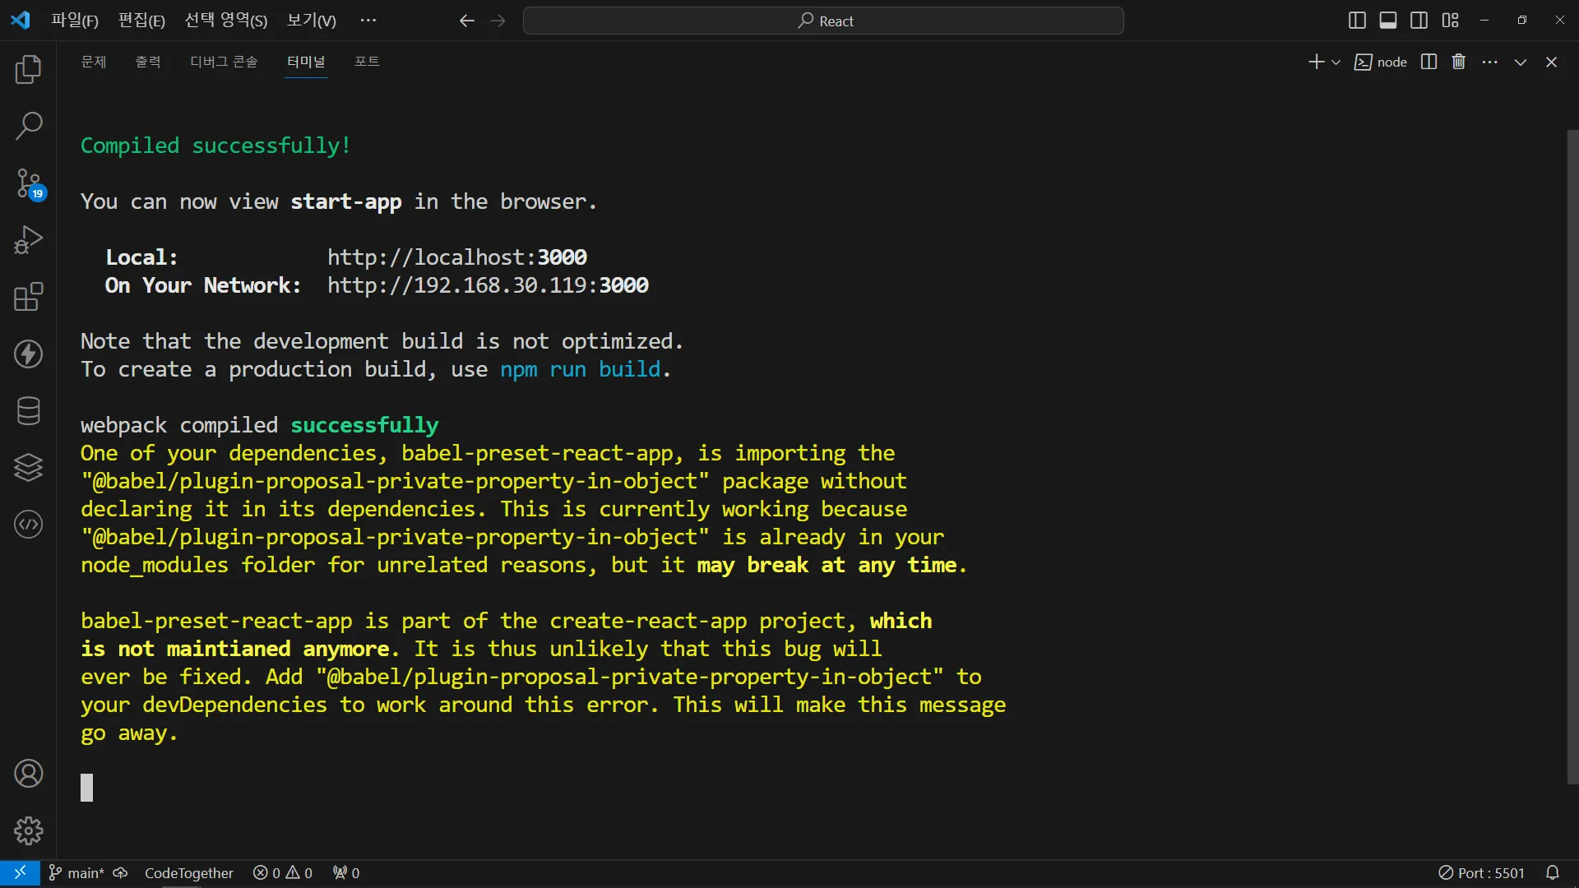Open the Accounts menu icon
The width and height of the screenshot is (1579, 888).
point(28,774)
